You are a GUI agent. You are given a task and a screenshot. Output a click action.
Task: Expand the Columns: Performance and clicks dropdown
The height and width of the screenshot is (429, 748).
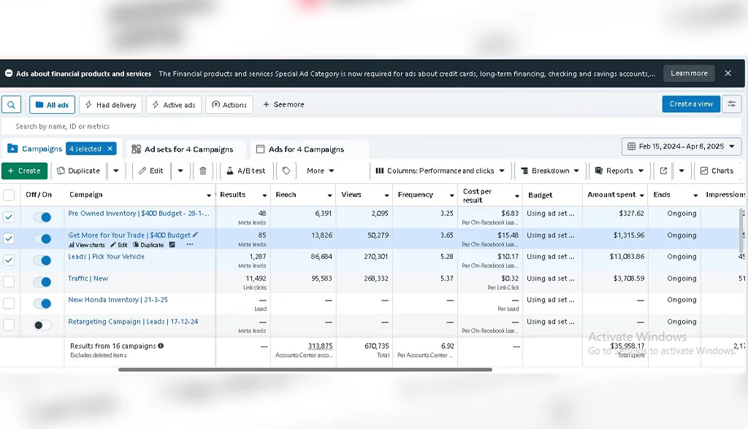point(440,171)
